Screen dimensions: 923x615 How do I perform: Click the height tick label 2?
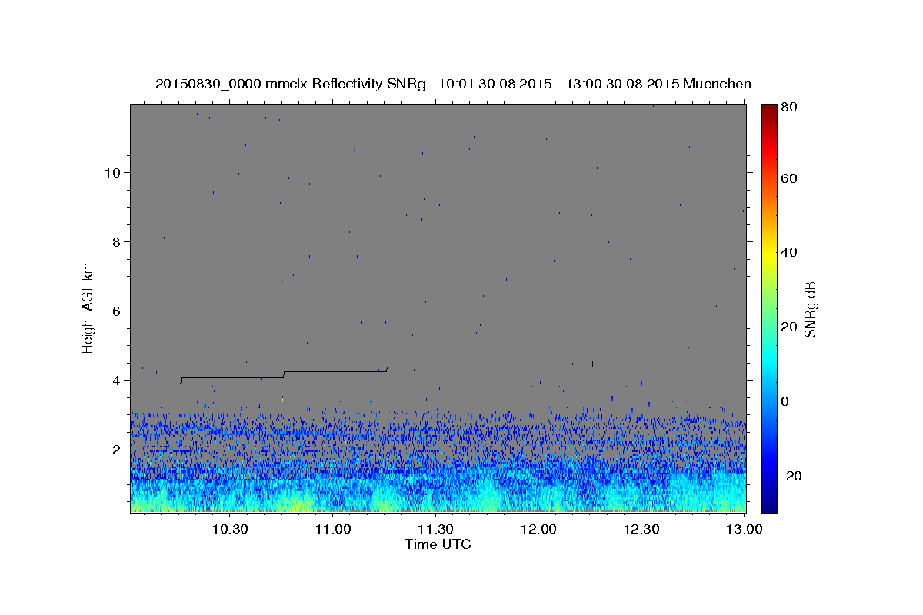click(117, 450)
